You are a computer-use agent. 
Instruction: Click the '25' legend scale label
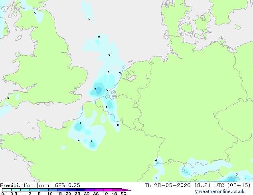[x=77, y=193]
